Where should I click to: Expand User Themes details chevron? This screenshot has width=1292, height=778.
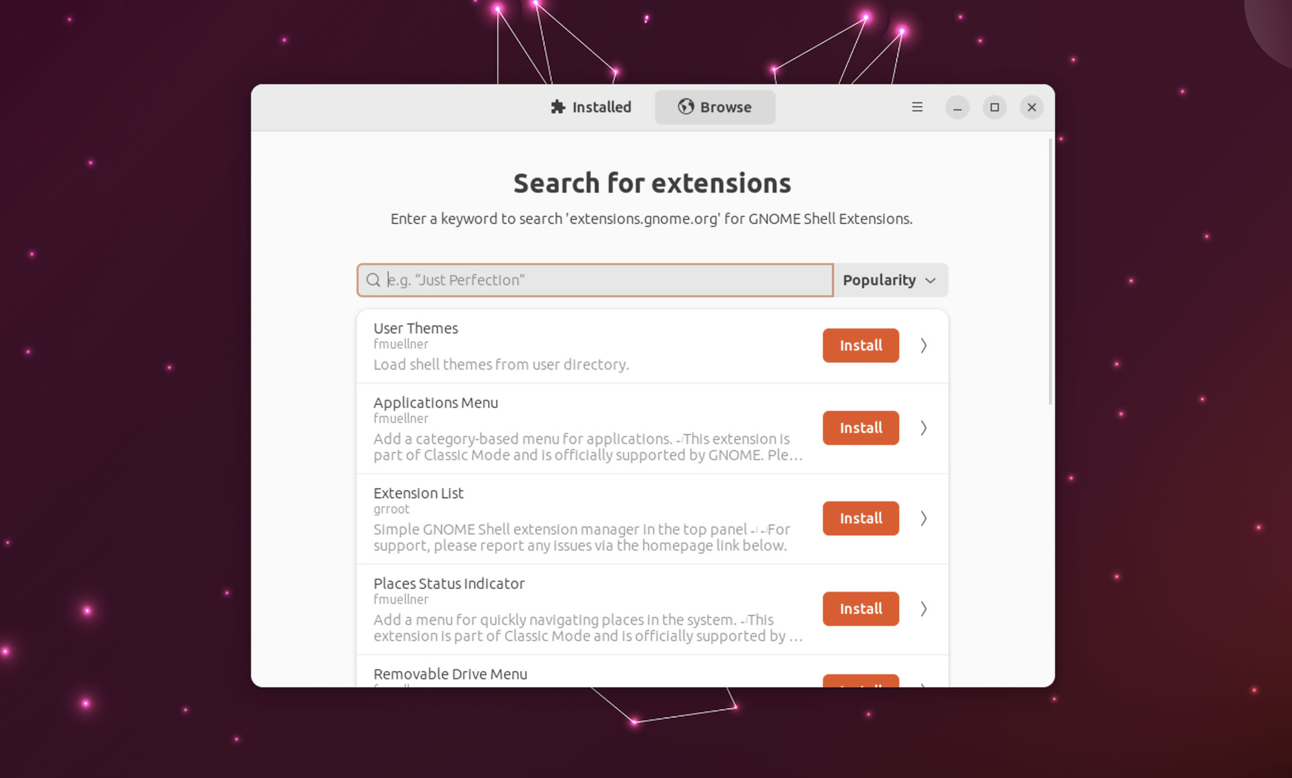pyautogui.click(x=924, y=345)
